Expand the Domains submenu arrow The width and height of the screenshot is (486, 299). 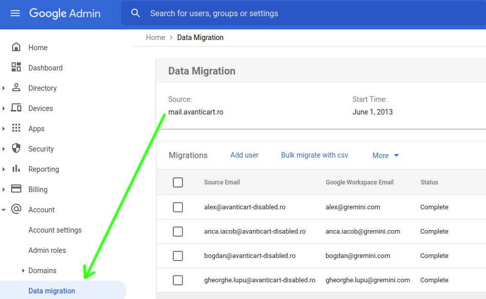[23, 271]
